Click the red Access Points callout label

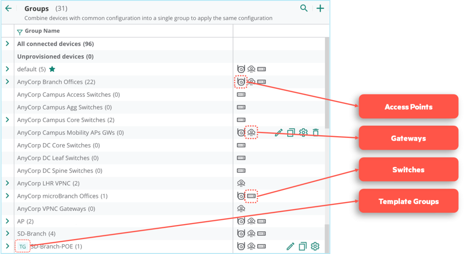tap(408, 107)
